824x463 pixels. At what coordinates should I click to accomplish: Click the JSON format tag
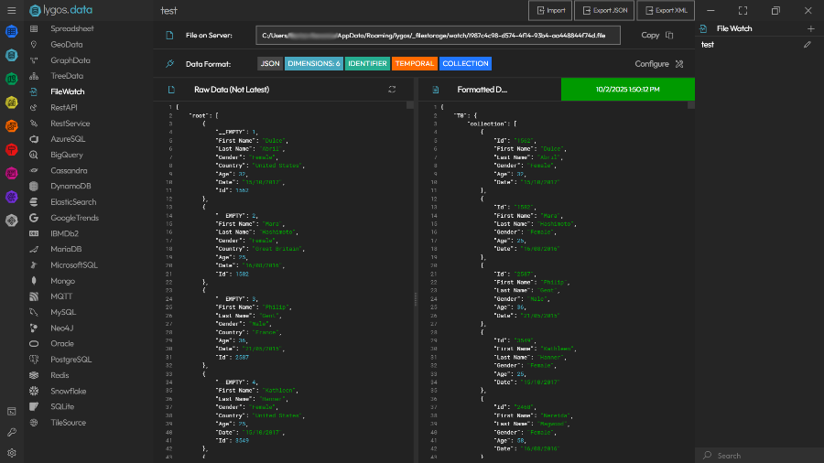(x=270, y=63)
